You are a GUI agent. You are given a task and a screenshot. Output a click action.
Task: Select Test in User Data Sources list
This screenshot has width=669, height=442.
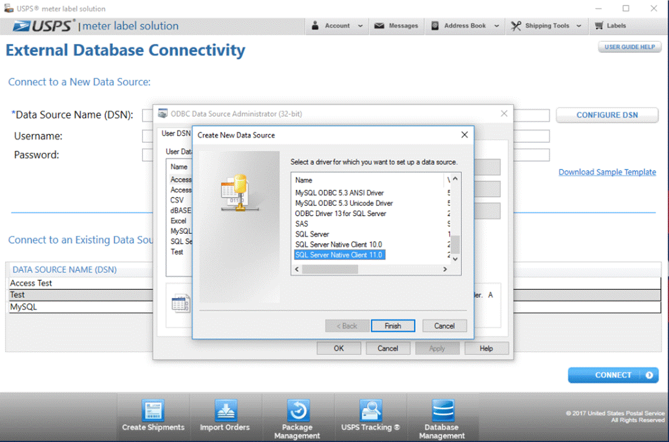pos(177,252)
